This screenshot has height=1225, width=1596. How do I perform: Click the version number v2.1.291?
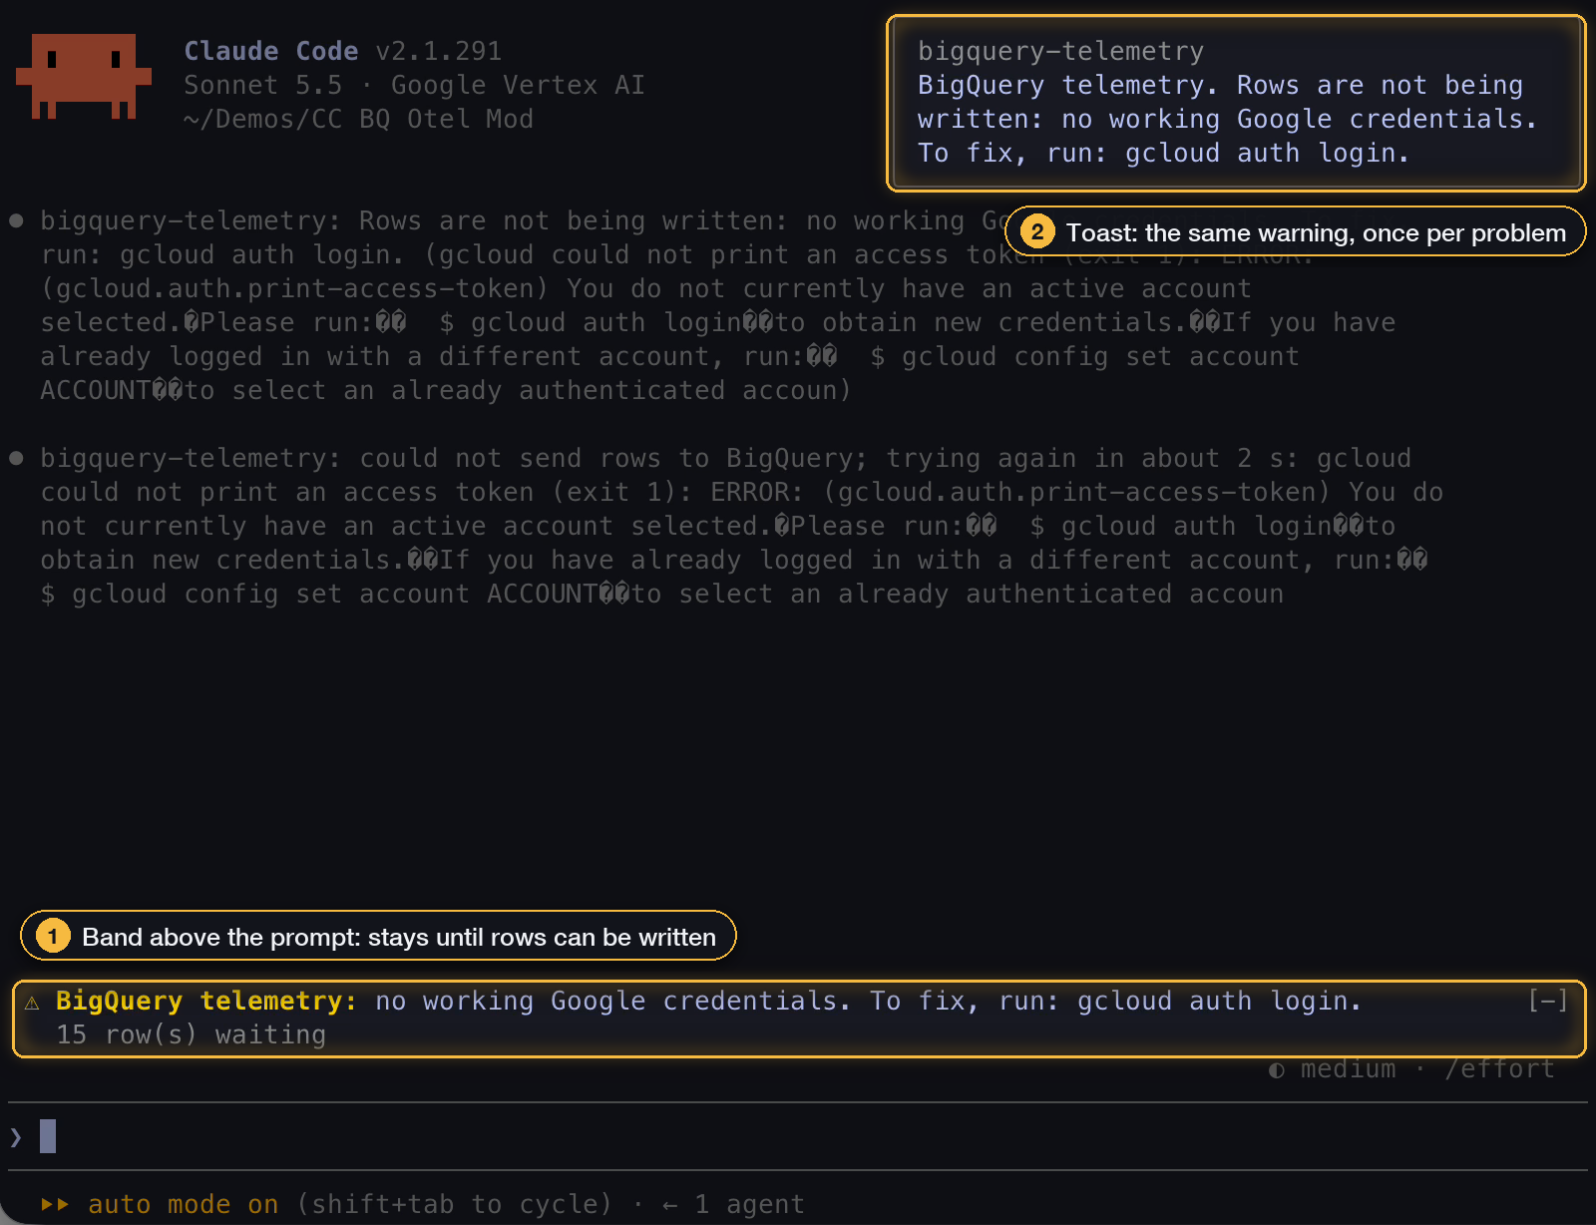click(439, 51)
